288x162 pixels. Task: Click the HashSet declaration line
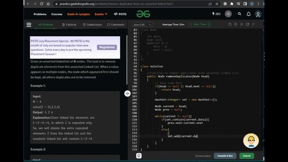186,100
